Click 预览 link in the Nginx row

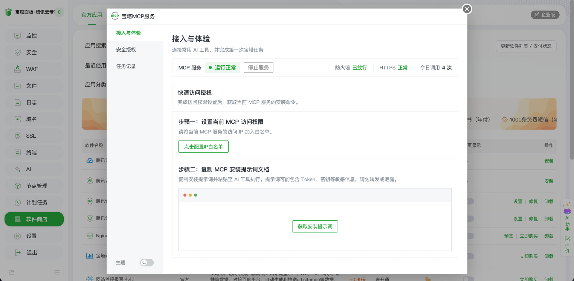coord(509,236)
